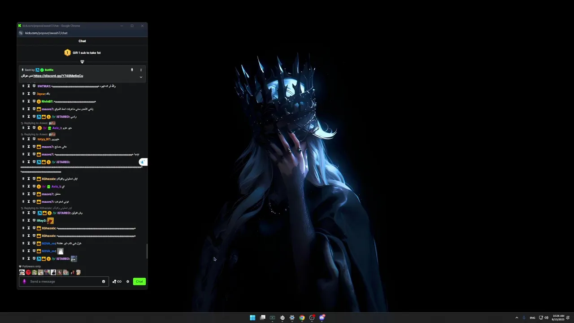574x323 pixels.
Task: Timeout RivinB7 using the hourglass icon
Action: point(29,101)
